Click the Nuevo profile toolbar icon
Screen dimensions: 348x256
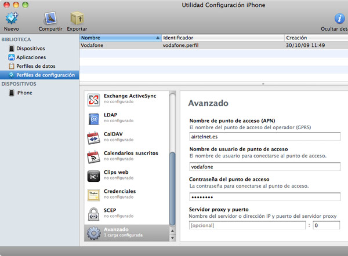(x=12, y=18)
